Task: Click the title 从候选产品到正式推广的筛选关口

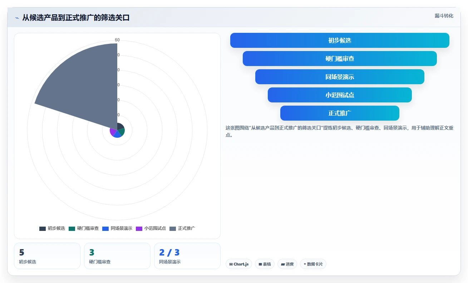Action: pos(76,17)
